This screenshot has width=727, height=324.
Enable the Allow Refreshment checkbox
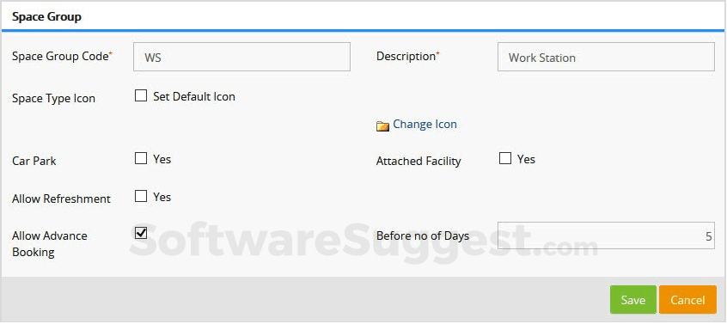pyautogui.click(x=141, y=196)
